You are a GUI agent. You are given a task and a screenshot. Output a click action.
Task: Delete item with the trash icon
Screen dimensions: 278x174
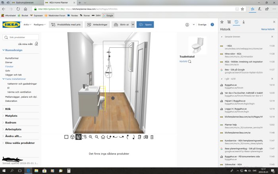coord(152,137)
